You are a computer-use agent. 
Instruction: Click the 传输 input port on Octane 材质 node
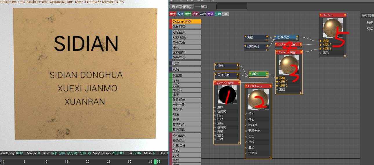pyautogui.click(x=215, y=131)
